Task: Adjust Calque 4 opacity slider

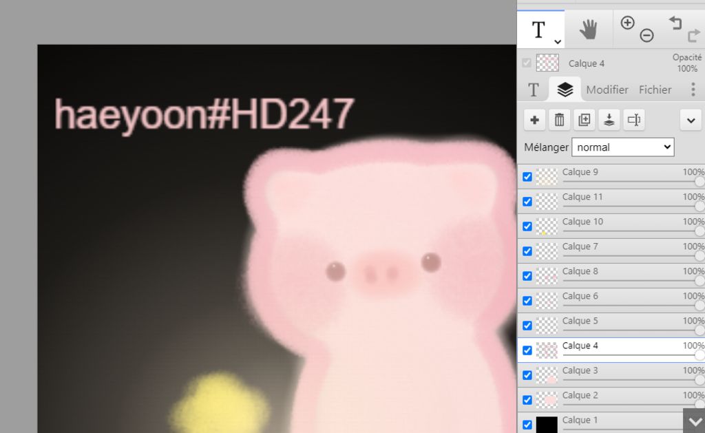Action: [633, 355]
